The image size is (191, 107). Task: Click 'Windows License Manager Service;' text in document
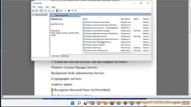click(x=74, y=67)
